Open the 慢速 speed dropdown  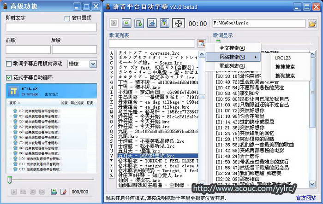(x=93, y=64)
